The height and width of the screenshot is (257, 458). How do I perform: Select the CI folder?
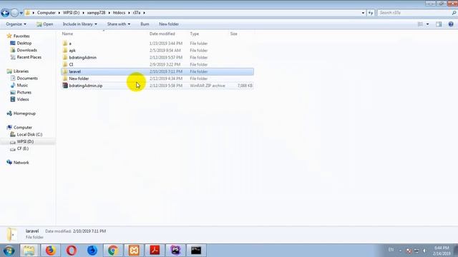tap(71, 64)
